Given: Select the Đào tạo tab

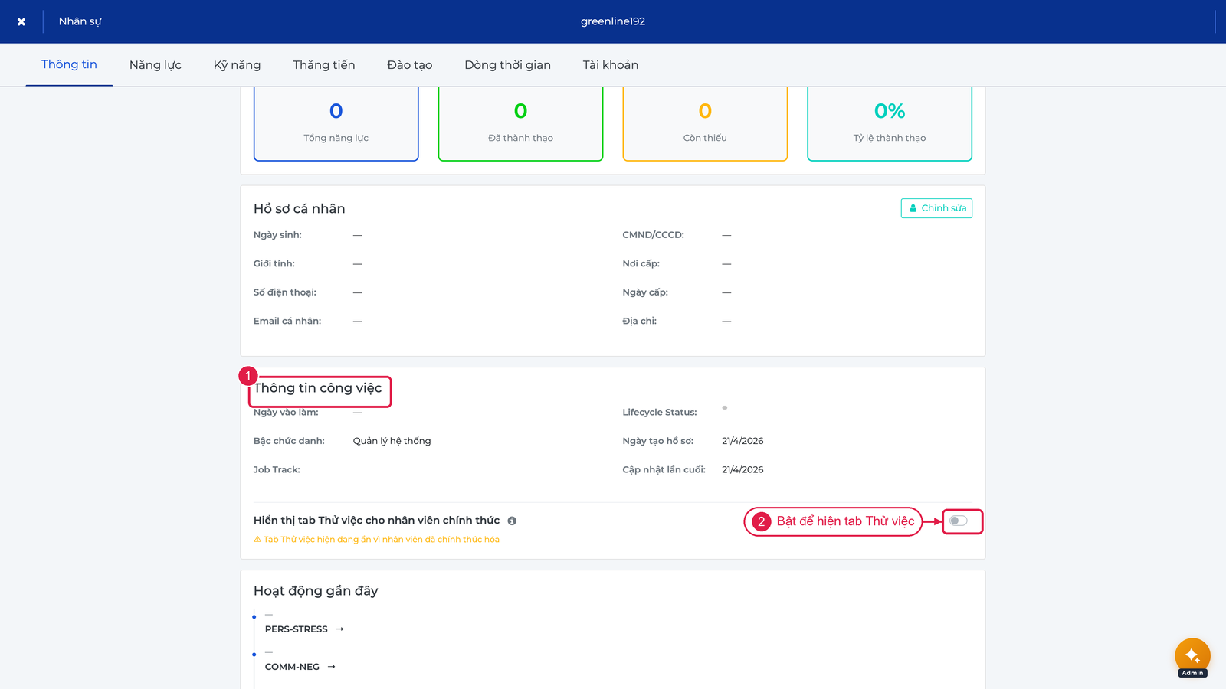Looking at the screenshot, I should point(410,65).
